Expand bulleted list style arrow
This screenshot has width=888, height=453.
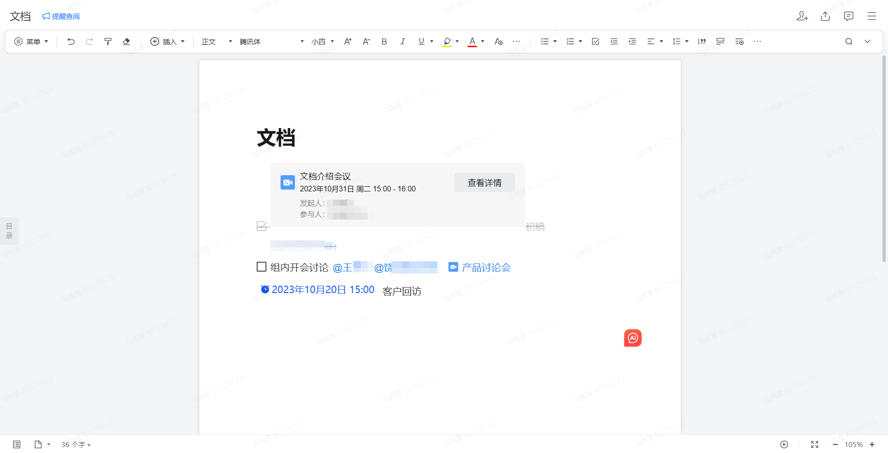pos(555,42)
